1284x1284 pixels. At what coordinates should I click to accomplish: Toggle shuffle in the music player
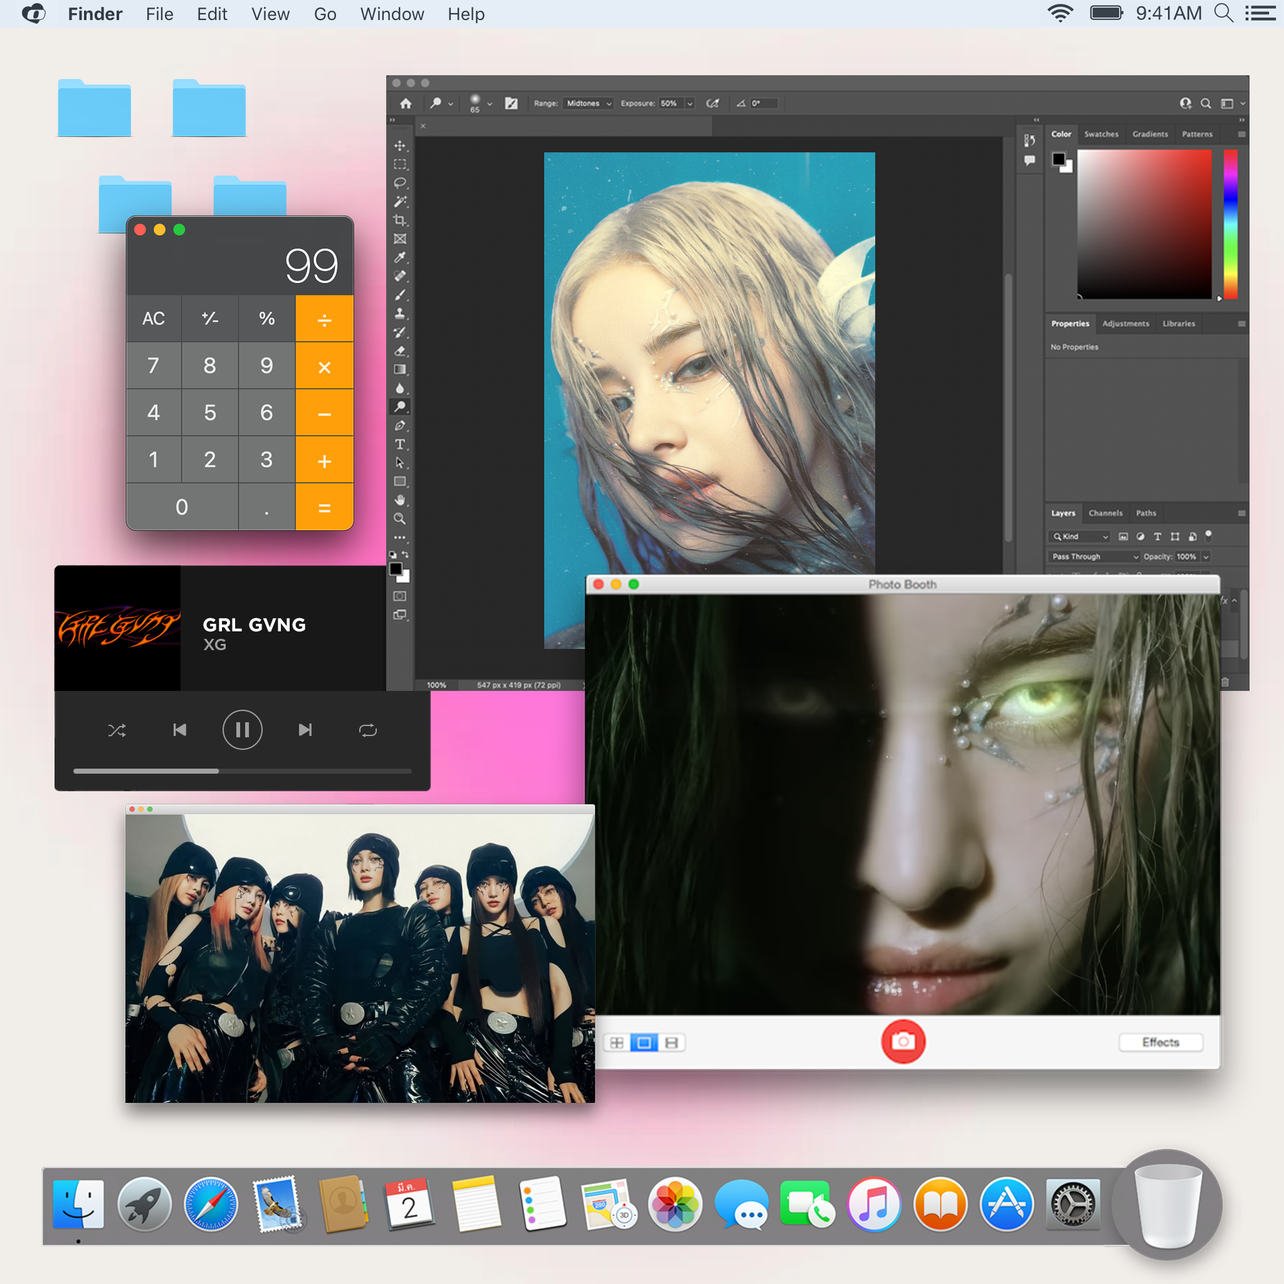[117, 730]
